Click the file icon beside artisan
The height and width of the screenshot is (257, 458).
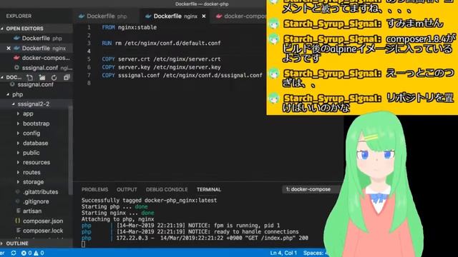tap(18, 211)
